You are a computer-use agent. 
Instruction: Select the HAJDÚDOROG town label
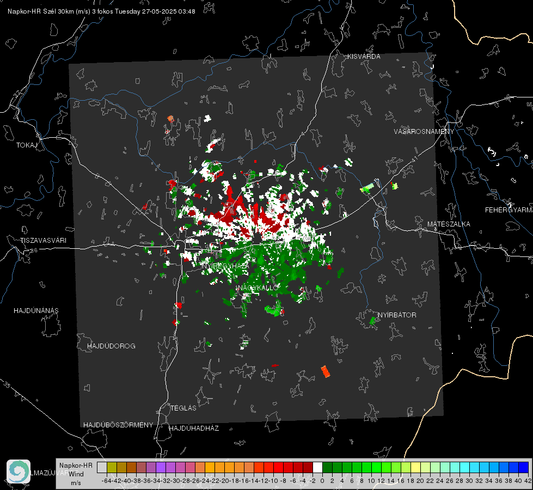[x=111, y=346]
